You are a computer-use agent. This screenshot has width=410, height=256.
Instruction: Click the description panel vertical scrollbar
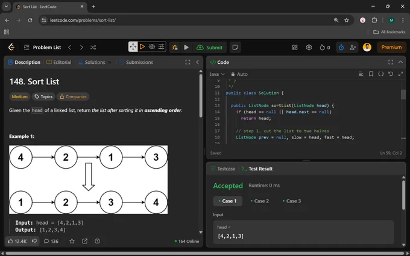pos(201,95)
